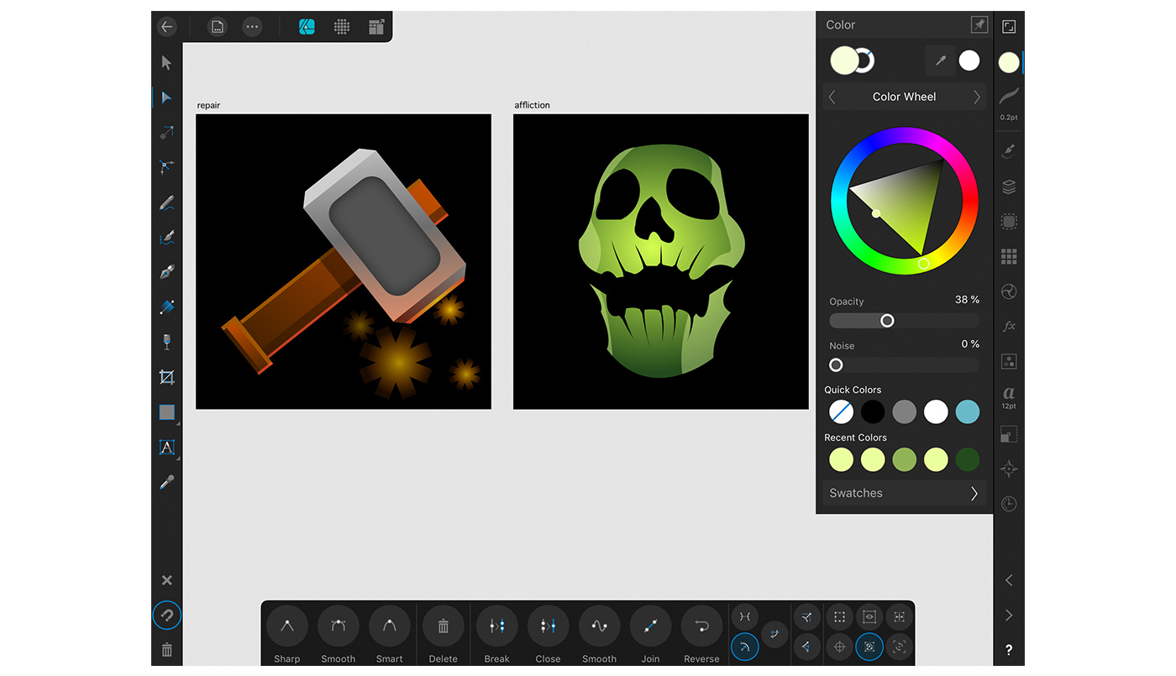This screenshot has height=676, width=1176.
Task: Select the Move tool arrow
Action: click(x=166, y=62)
